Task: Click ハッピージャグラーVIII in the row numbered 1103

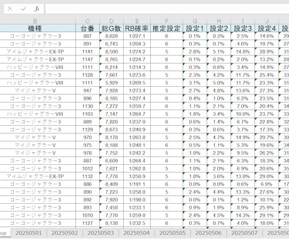Action: (35, 114)
